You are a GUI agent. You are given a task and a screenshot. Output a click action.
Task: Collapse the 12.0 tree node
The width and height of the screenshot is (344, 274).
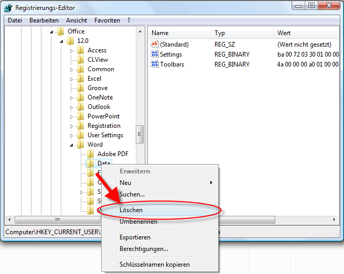coord(61,41)
